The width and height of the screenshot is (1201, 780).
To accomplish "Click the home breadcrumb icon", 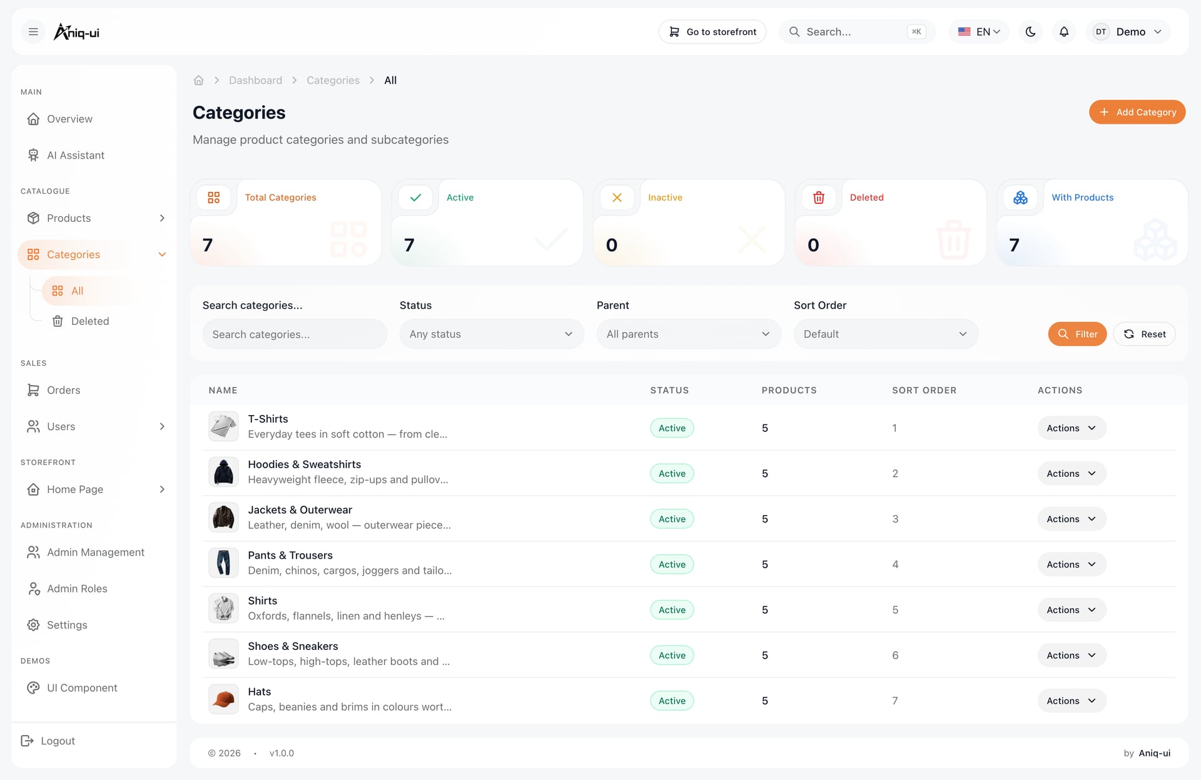I will [x=198, y=81].
